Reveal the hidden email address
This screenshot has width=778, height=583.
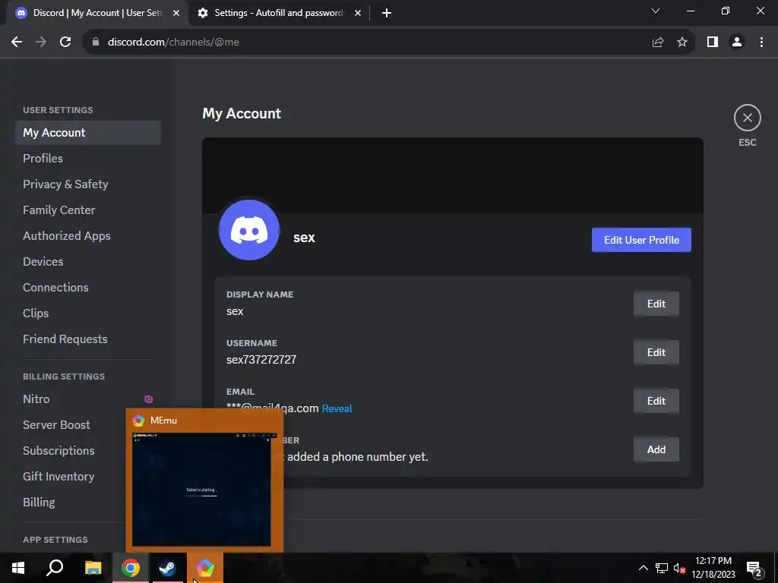click(x=337, y=408)
